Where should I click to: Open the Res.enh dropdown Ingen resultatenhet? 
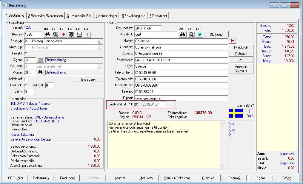63,66
